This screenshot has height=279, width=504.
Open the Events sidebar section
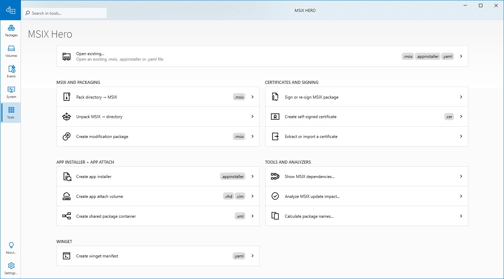pyautogui.click(x=11, y=72)
